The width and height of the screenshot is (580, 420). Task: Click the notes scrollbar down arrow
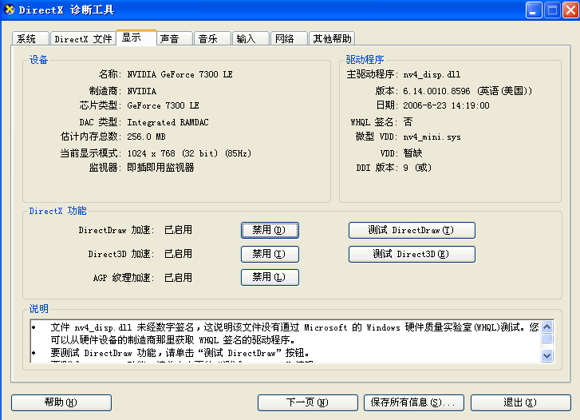click(x=546, y=356)
